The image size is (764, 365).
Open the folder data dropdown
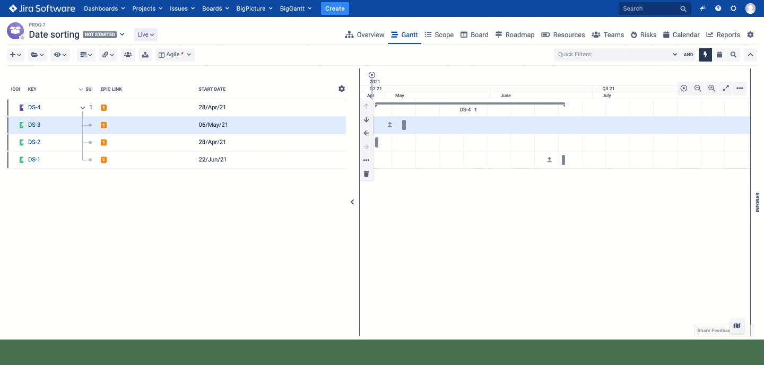click(x=37, y=55)
